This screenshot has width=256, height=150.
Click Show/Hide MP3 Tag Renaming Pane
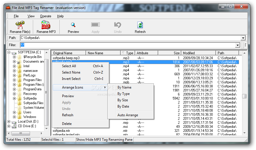[104, 140]
